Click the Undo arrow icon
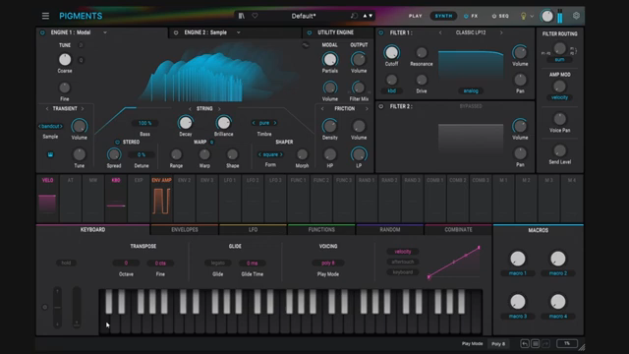The width and height of the screenshot is (629, 354). click(525, 343)
